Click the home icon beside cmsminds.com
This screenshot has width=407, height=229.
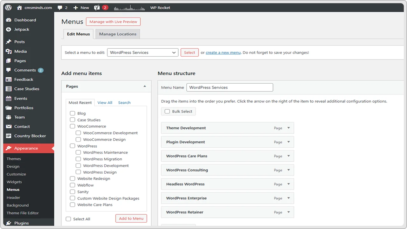tap(19, 8)
